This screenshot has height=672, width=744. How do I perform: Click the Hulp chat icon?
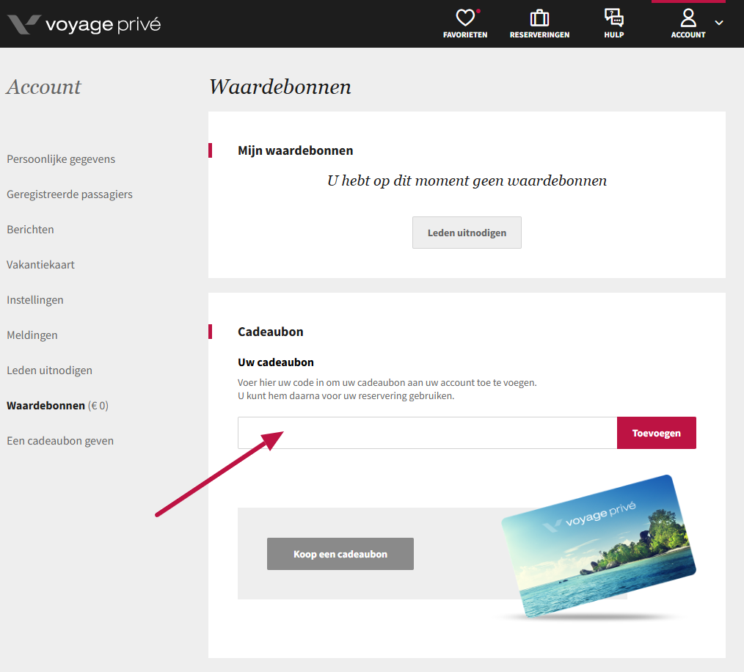coord(613,18)
